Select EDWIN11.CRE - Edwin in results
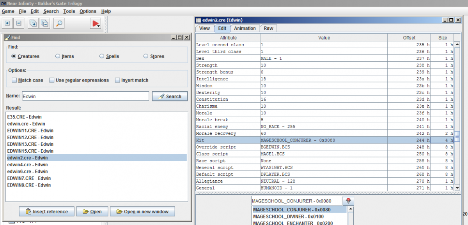 click(x=97, y=131)
